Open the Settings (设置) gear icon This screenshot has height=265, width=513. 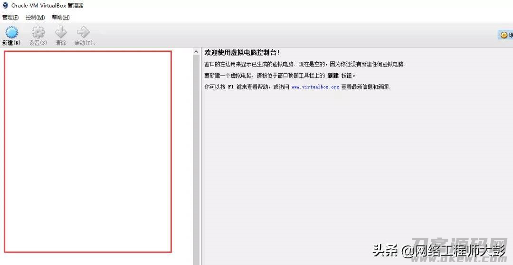point(38,33)
